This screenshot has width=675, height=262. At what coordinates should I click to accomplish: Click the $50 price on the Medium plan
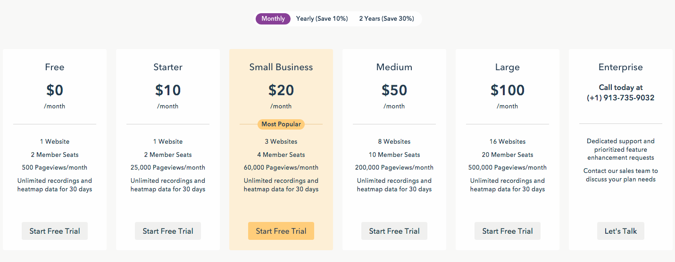tap(394, 90)
